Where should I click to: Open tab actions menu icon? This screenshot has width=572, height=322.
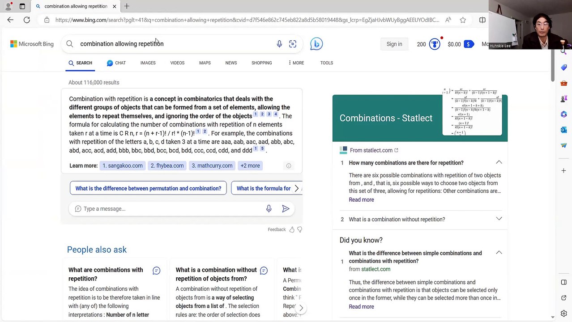pyautogui.click(x=22, y=6)
